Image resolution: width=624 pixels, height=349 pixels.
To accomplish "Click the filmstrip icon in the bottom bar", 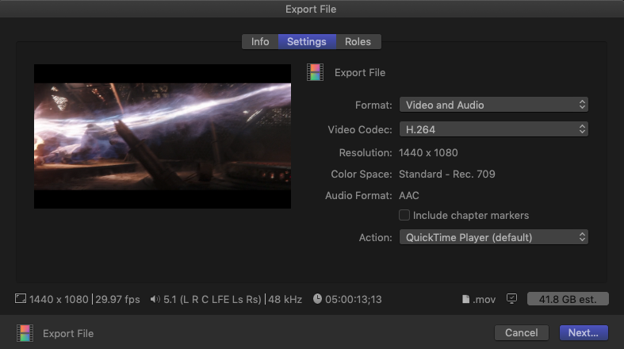I will [25, 333].
